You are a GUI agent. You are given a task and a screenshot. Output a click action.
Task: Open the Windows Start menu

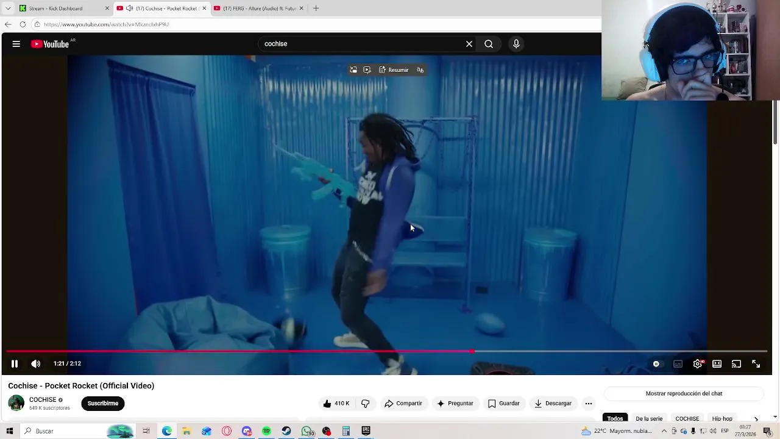tap(10, 431)
